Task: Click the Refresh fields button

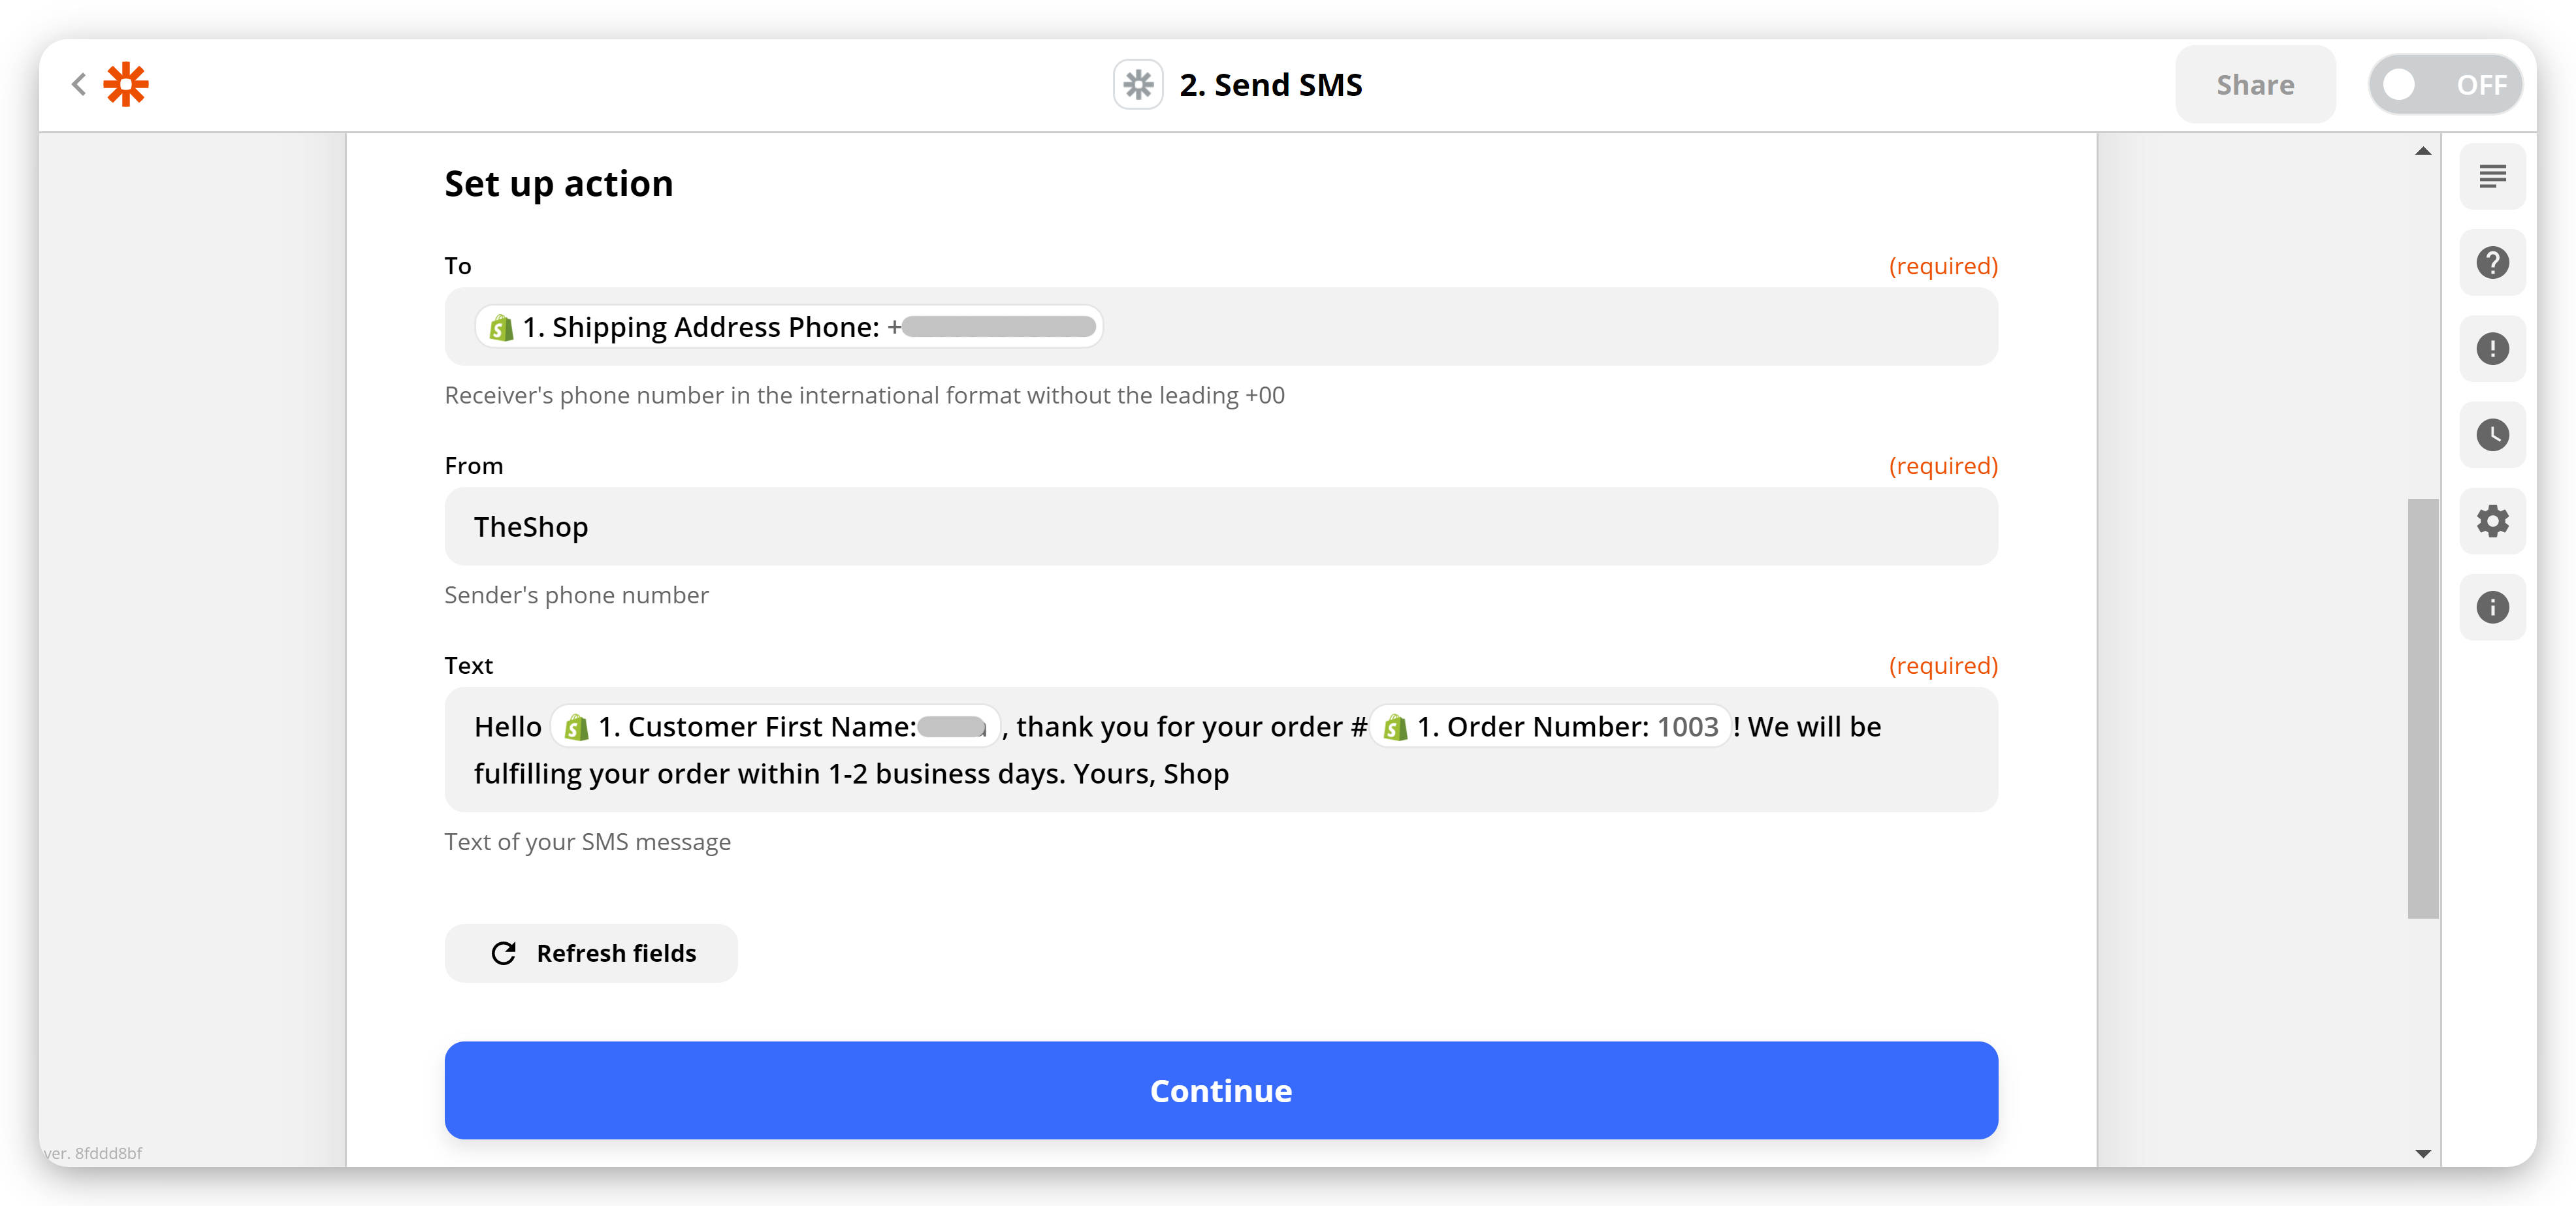Action: (591, 953)
